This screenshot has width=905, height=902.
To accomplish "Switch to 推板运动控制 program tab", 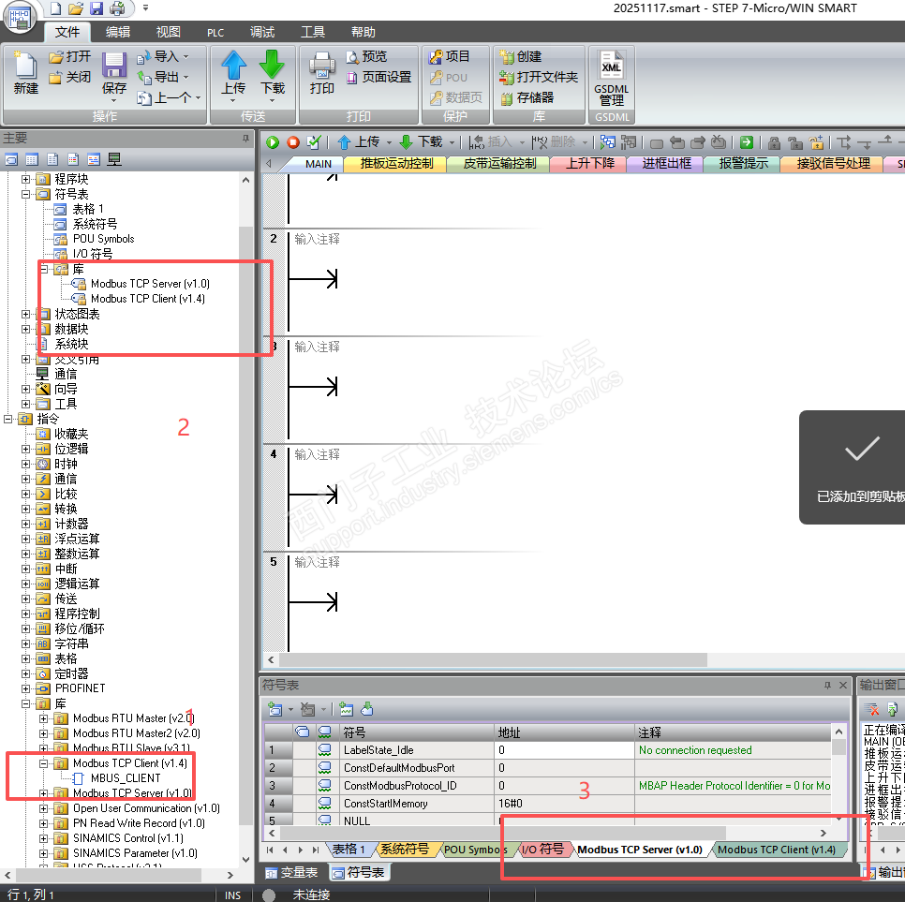I will pos(396,164).
